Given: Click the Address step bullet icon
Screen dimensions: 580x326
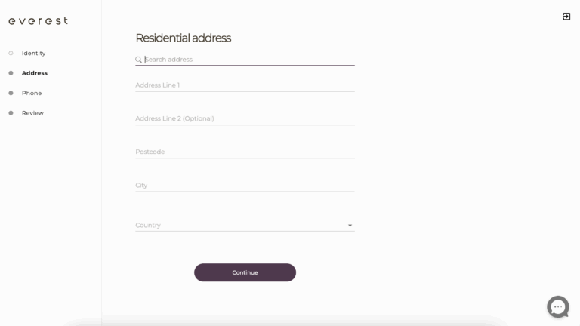Looking at the screenshot, I should click(x=11, y=73).
